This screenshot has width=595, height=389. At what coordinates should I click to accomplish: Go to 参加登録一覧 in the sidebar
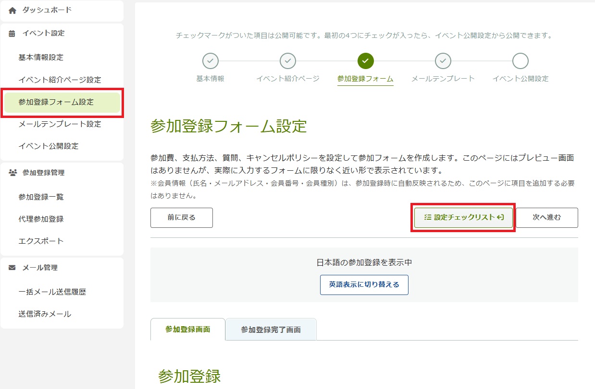point(41,197)
